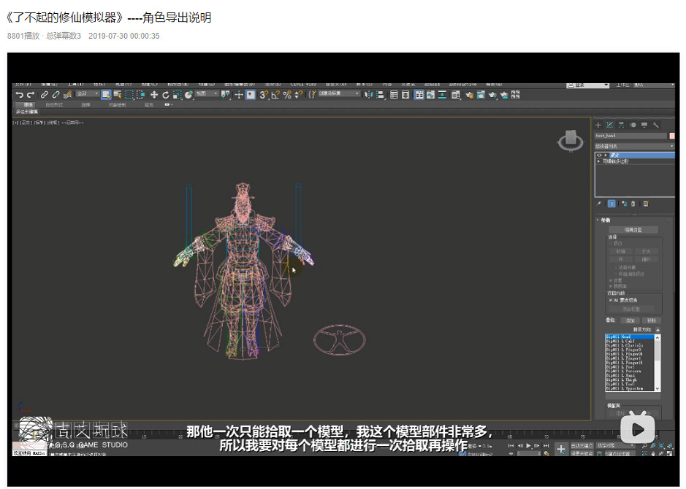The image size is (686, 489).
Task: Select the Select and Rotate tool
Action: click(166, 93)
